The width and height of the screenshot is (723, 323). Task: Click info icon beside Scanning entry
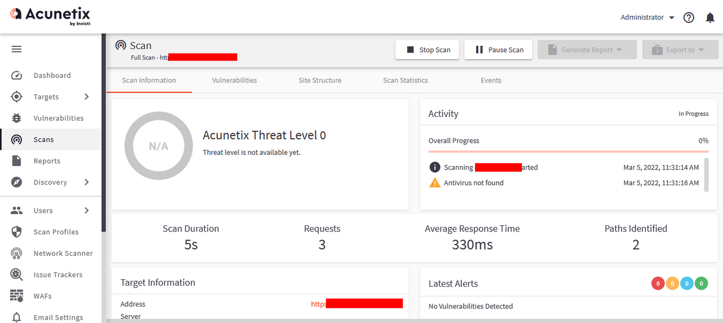434,167
